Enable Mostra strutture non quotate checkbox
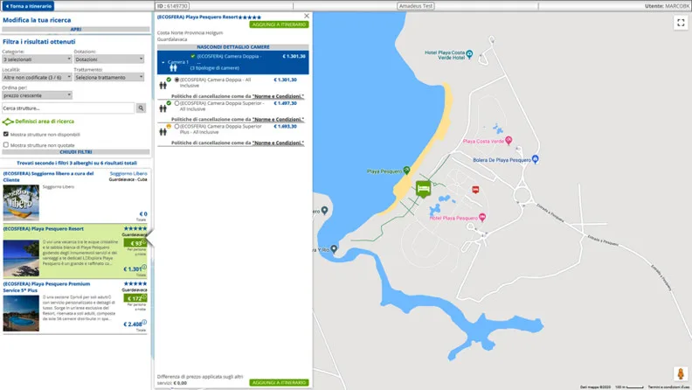The height and width of the screenshot is (390, 692). 6,144
